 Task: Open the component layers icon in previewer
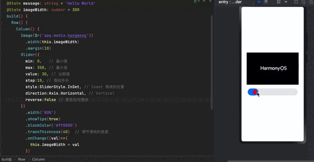click(x=266, y=2)
